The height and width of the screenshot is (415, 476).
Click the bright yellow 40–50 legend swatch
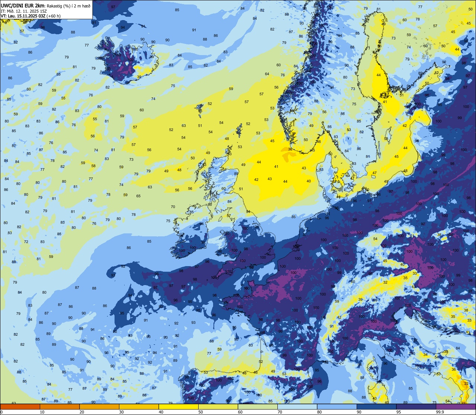coord(178,406)
